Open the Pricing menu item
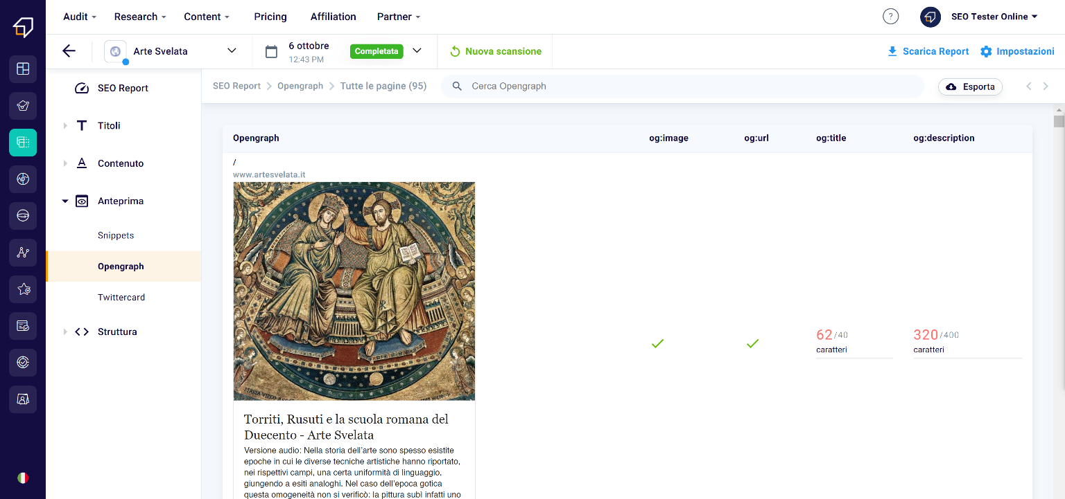Image resolution: width=1065 pixels, height=499 pixels. (270, 17)
